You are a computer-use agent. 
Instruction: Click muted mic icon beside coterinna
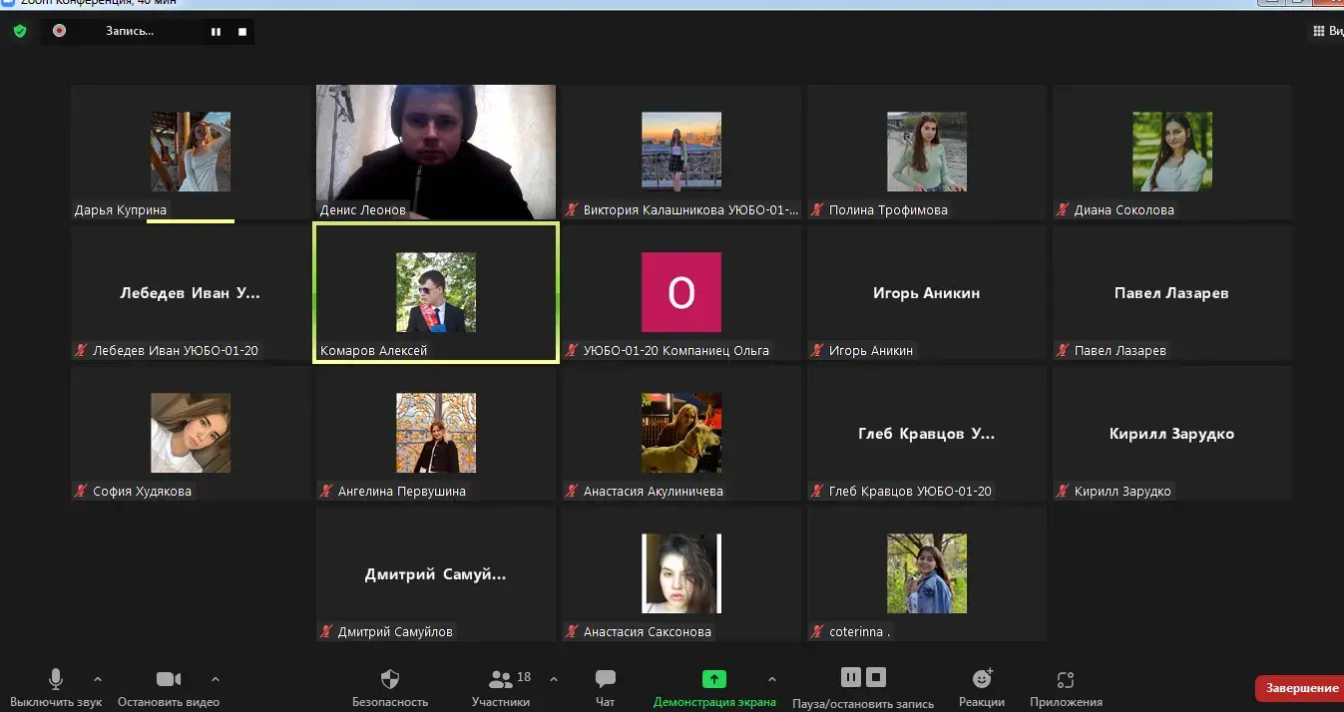pos(818,632)
